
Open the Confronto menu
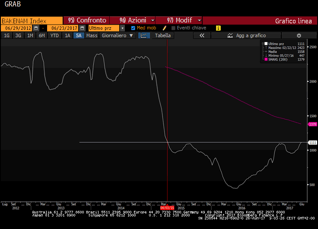(x=86, y=20)
